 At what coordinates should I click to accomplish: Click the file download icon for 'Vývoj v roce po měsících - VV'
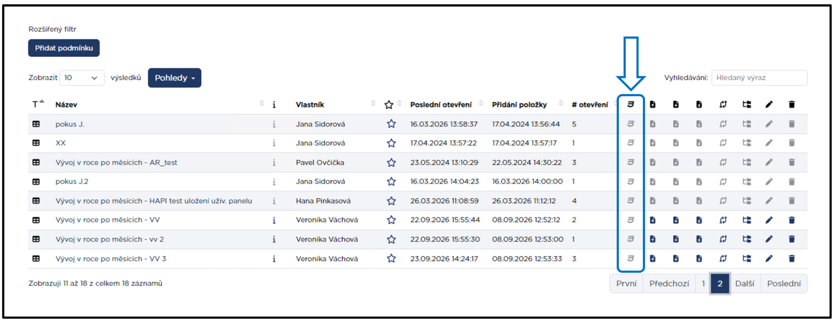tap(675, 220)
